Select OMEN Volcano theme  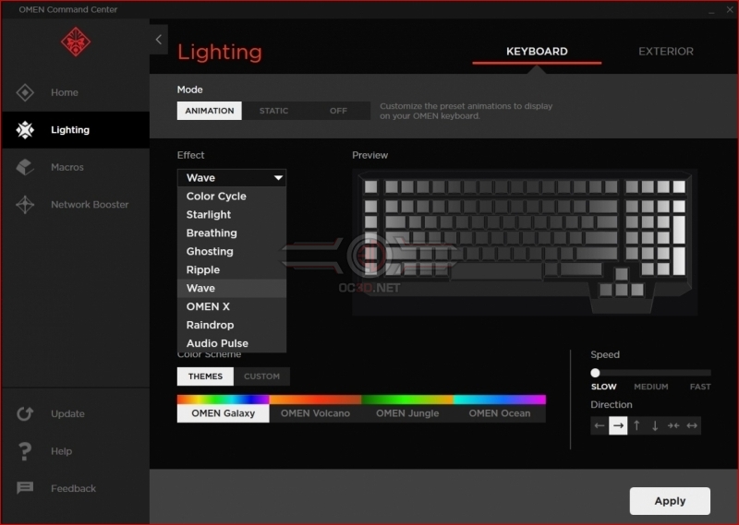click(315, 413)
